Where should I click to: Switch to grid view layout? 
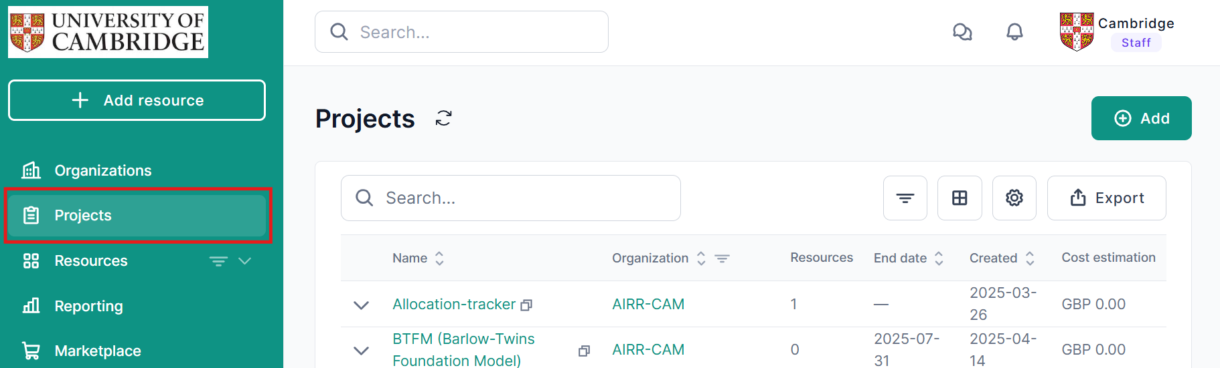(x=959, y=198)
